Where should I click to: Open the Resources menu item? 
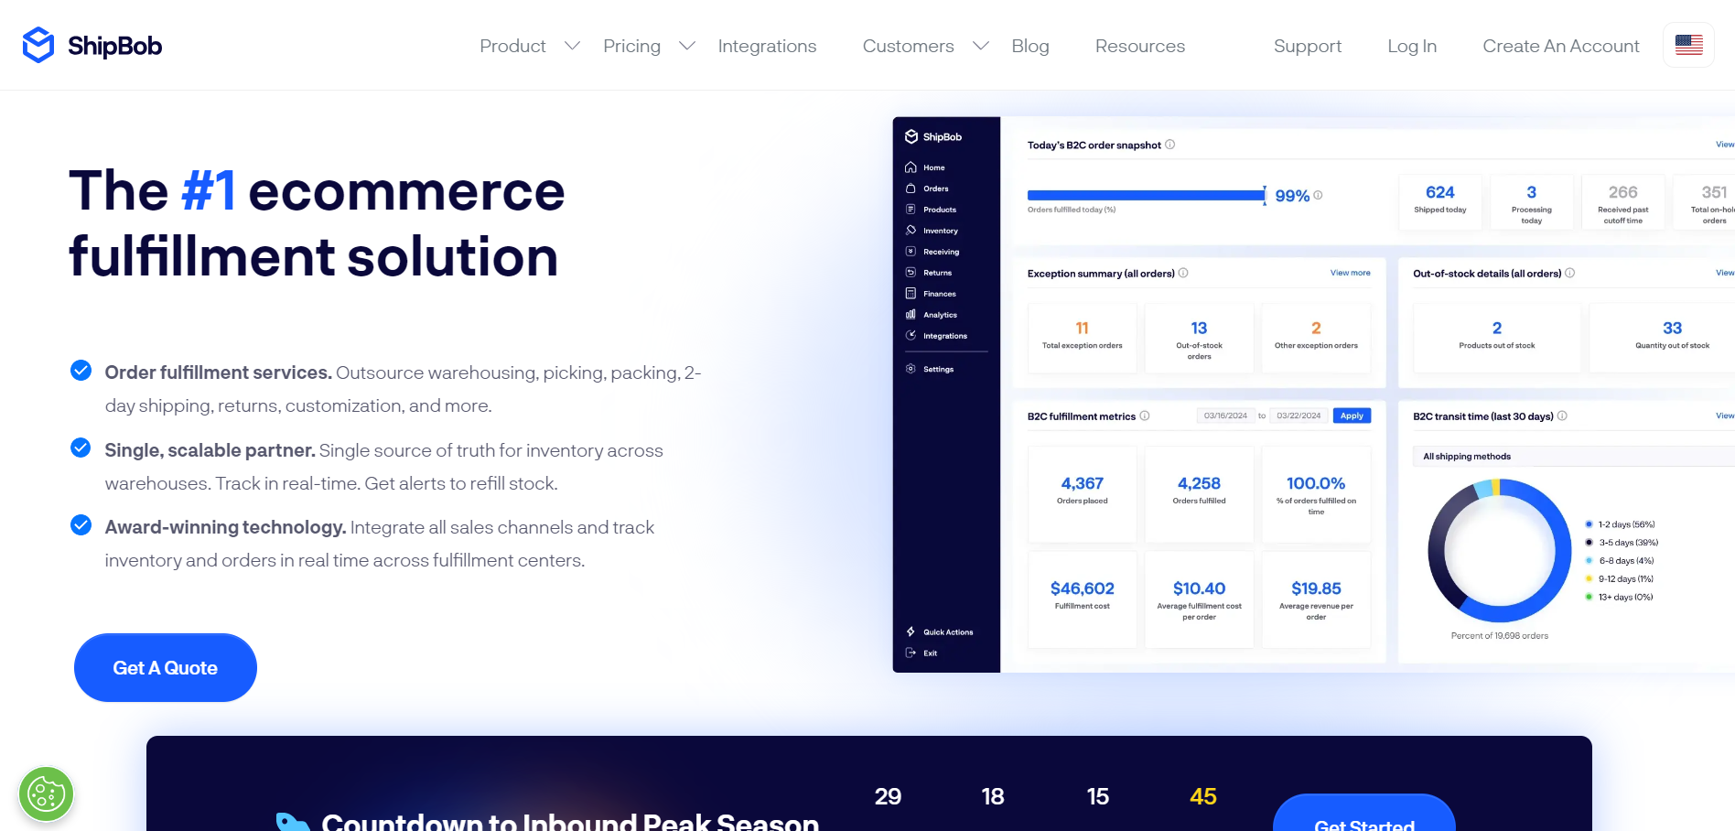(1140, 46)
